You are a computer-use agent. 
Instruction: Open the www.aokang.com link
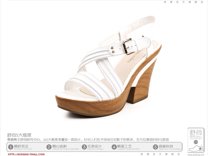pyautogui.click(x=196, y=155)
